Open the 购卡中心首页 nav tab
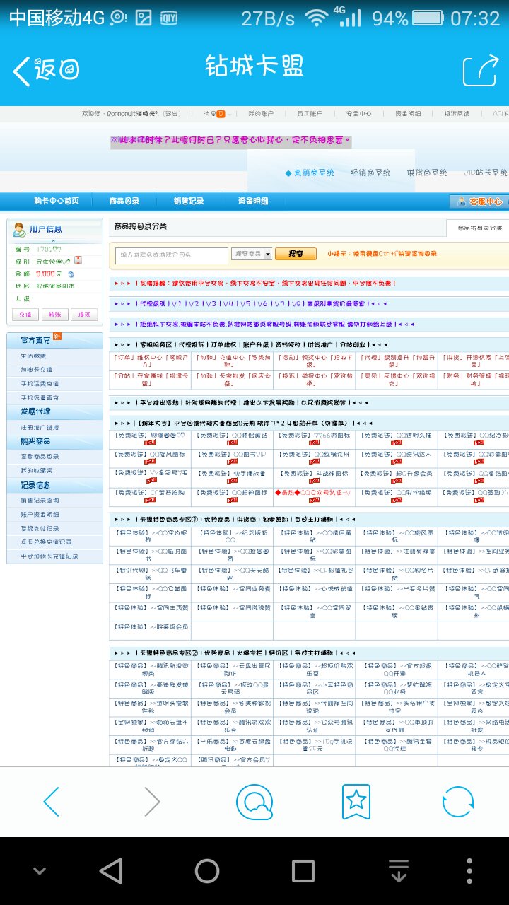 (x=57, y=201)
